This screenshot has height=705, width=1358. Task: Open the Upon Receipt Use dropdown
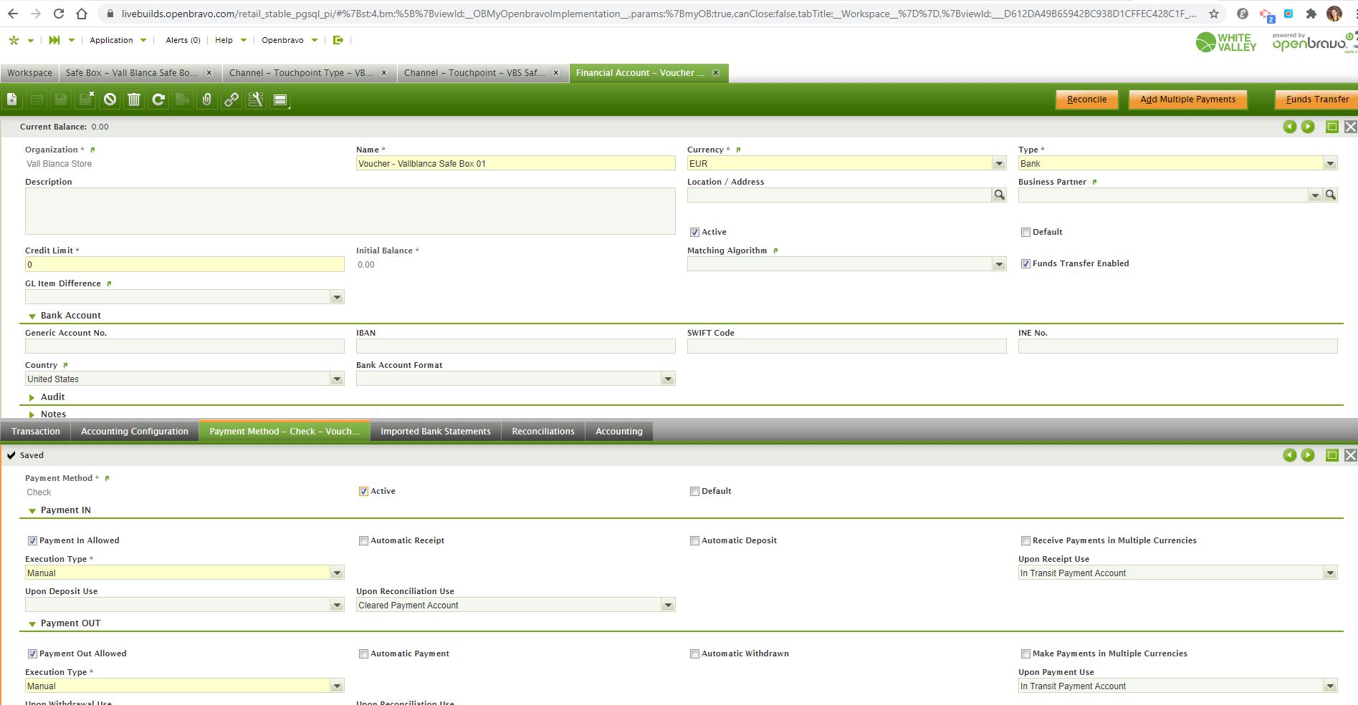pos(1330,573)
